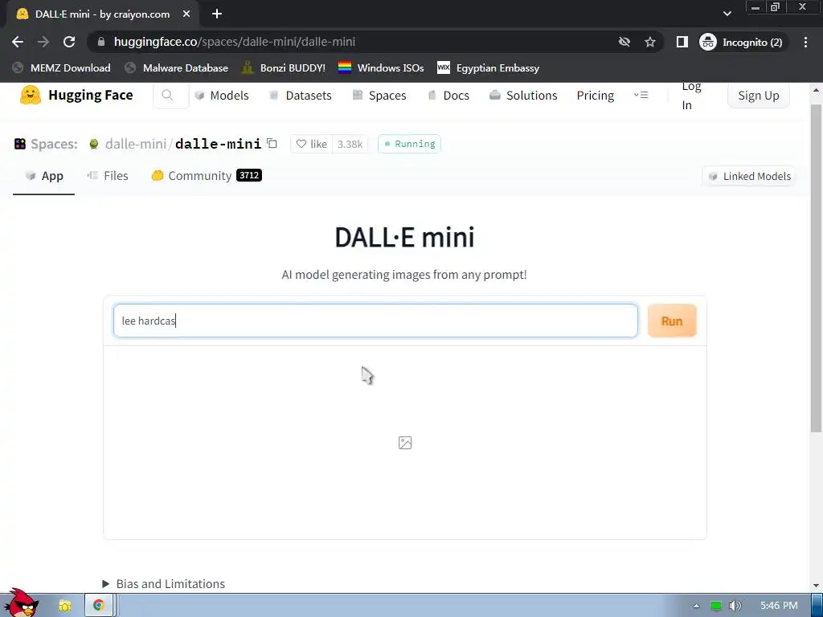Go to Models in navigation

click(222, 96)
